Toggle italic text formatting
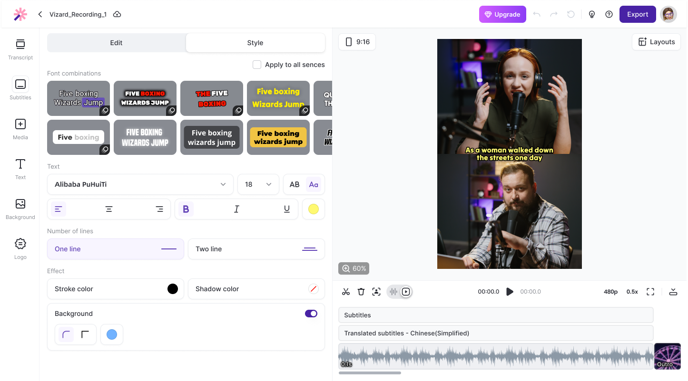 (236, 209)
